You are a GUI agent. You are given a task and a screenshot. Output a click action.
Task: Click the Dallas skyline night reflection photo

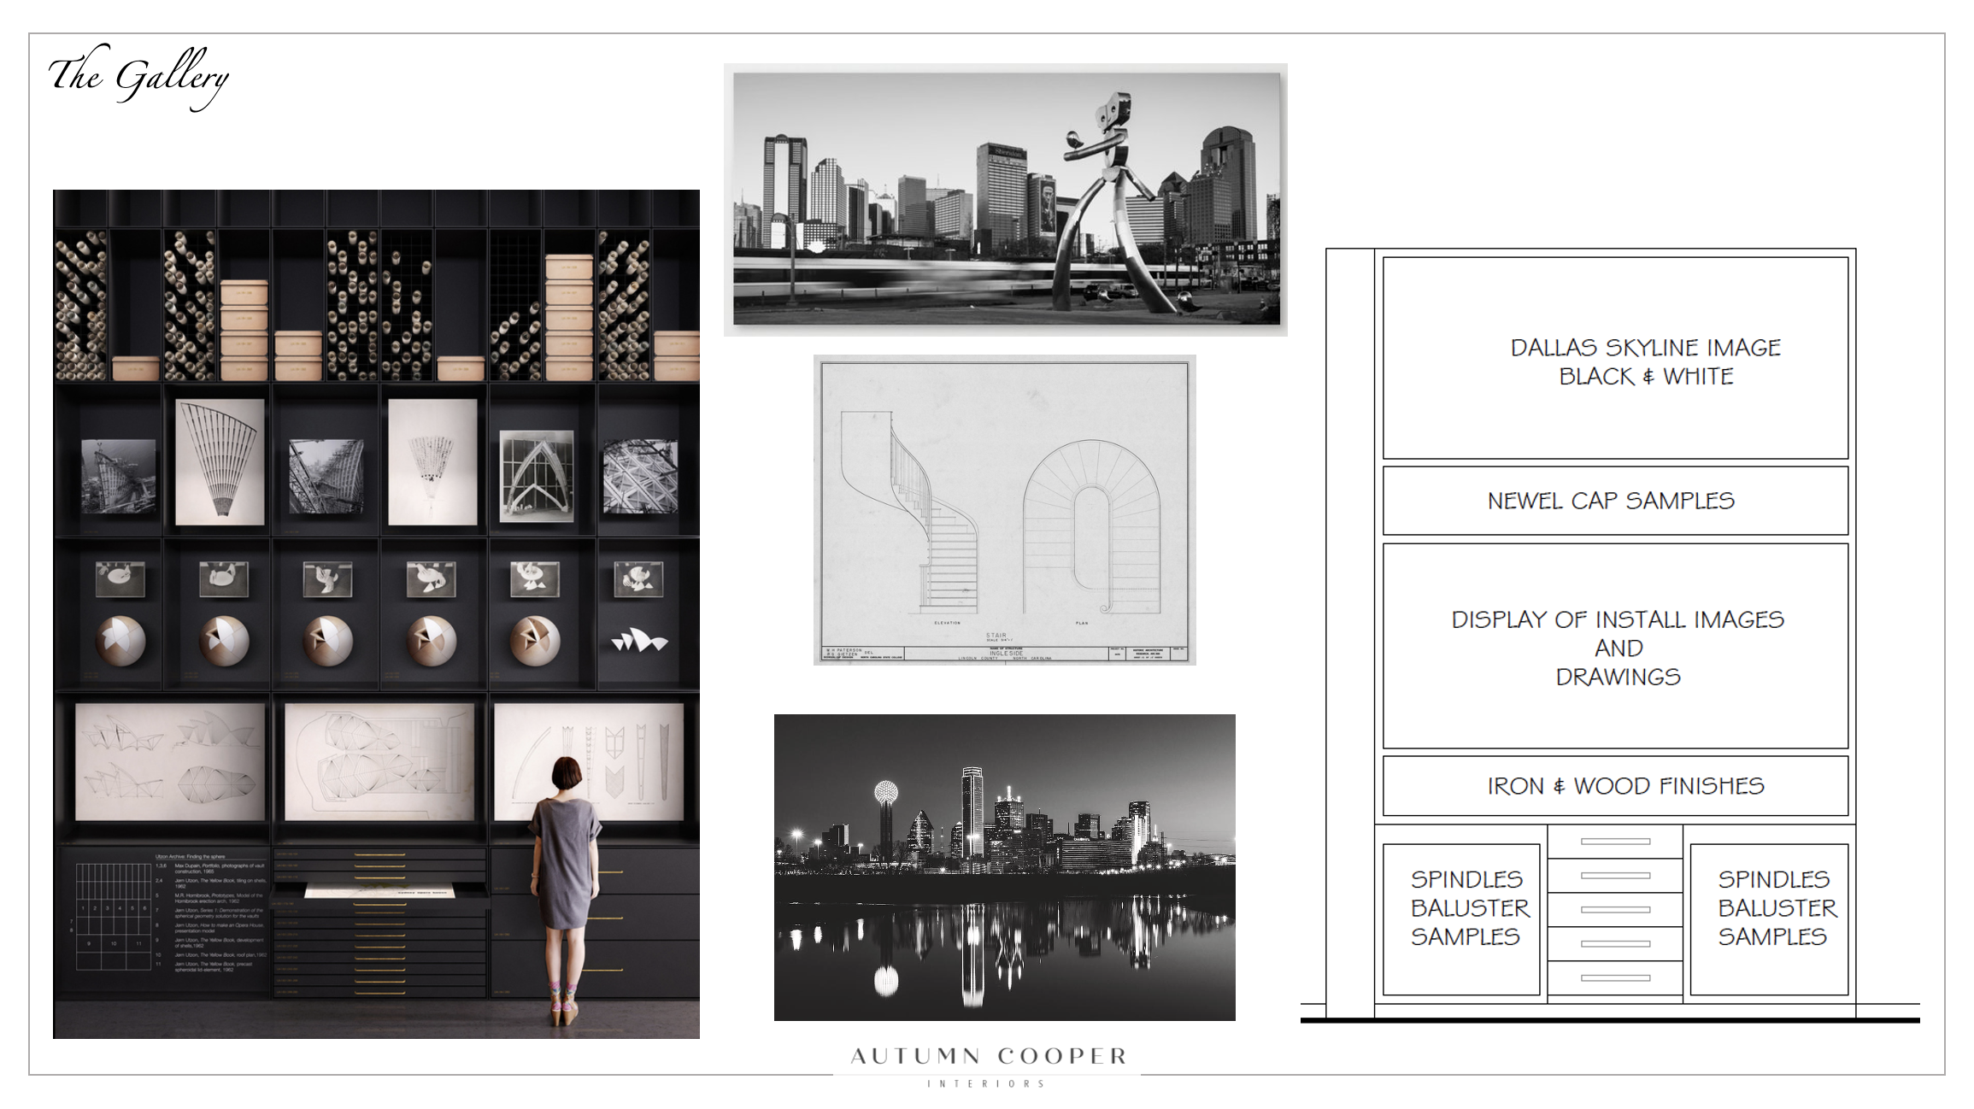1004,867
